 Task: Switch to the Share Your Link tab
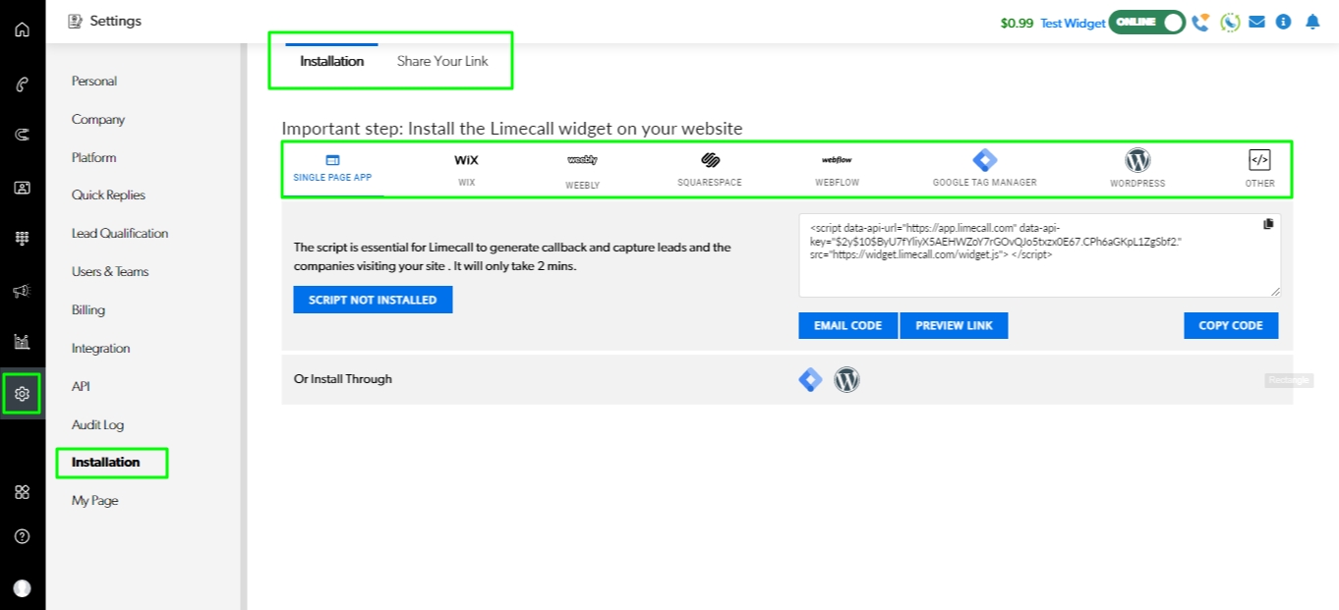click(x=442, y=61)
